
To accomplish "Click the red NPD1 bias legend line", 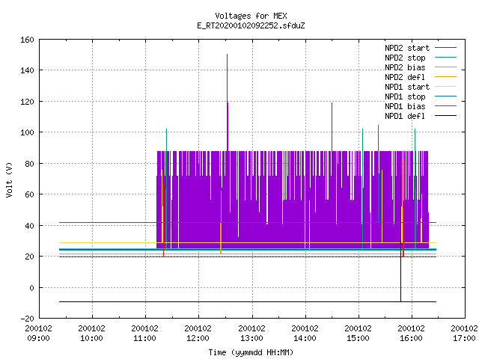I will (x=445, y=106).
